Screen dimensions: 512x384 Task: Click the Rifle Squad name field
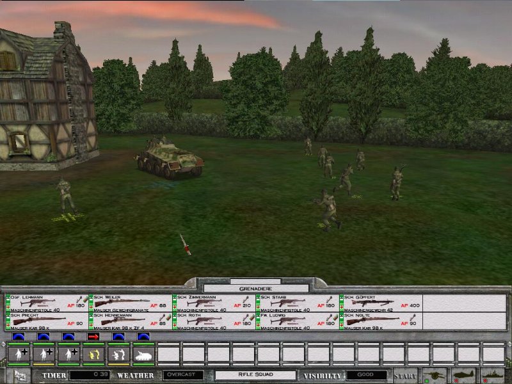pos(255,375)
